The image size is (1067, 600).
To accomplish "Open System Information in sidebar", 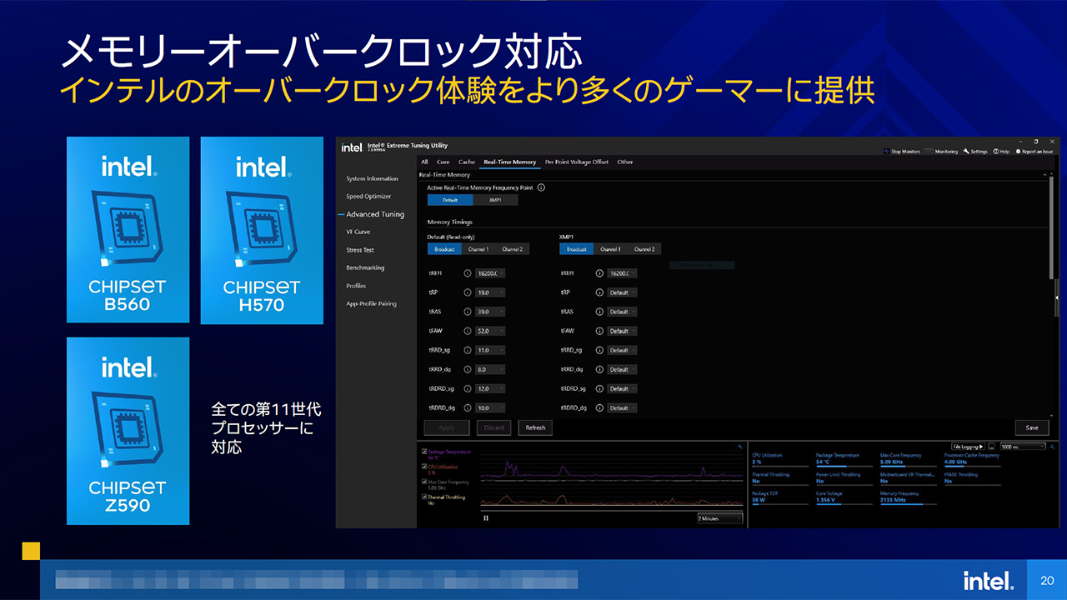I will [x=373, y=178].
